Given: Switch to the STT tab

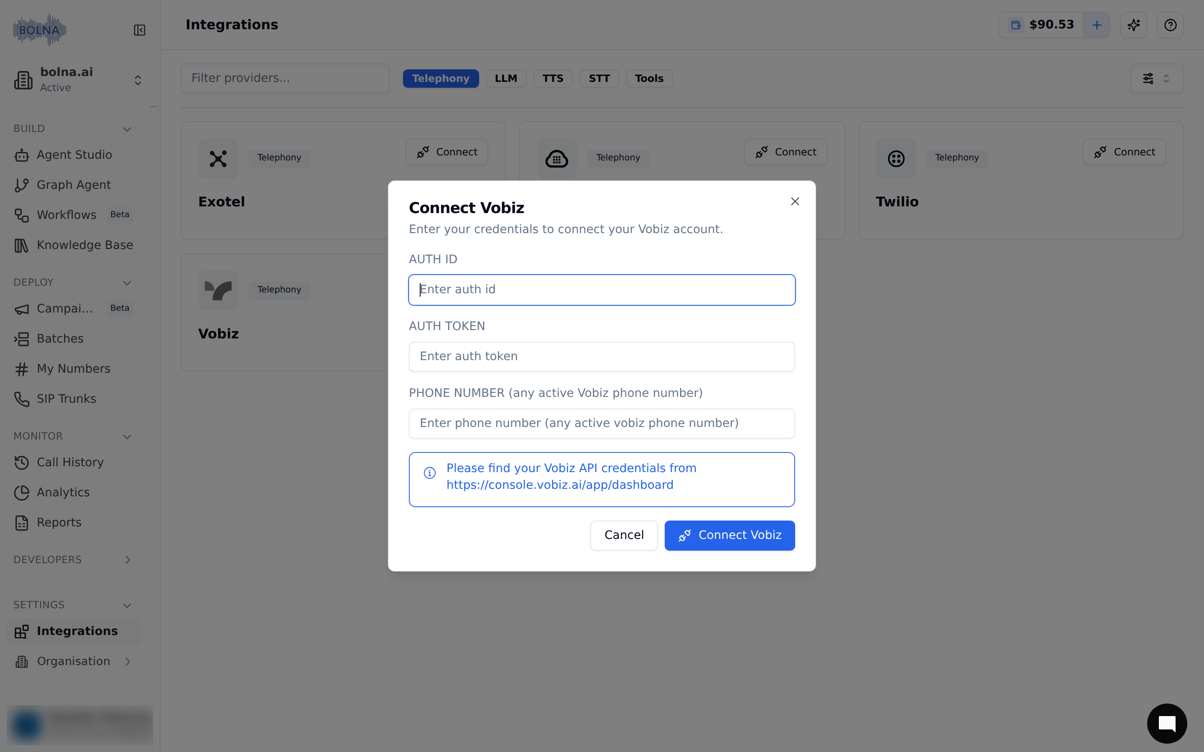Looking at the screenshot, I should tap(599, 79).
